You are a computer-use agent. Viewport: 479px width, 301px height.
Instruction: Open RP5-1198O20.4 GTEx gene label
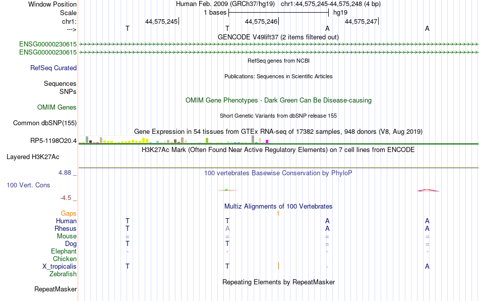point(53,141)
